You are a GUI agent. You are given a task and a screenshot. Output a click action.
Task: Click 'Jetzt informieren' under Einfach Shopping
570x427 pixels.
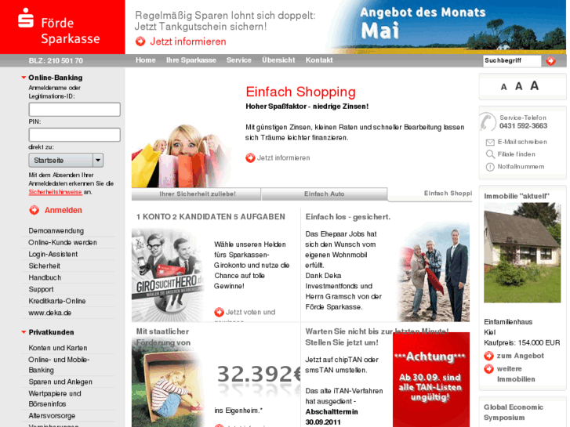coord(284,157)
